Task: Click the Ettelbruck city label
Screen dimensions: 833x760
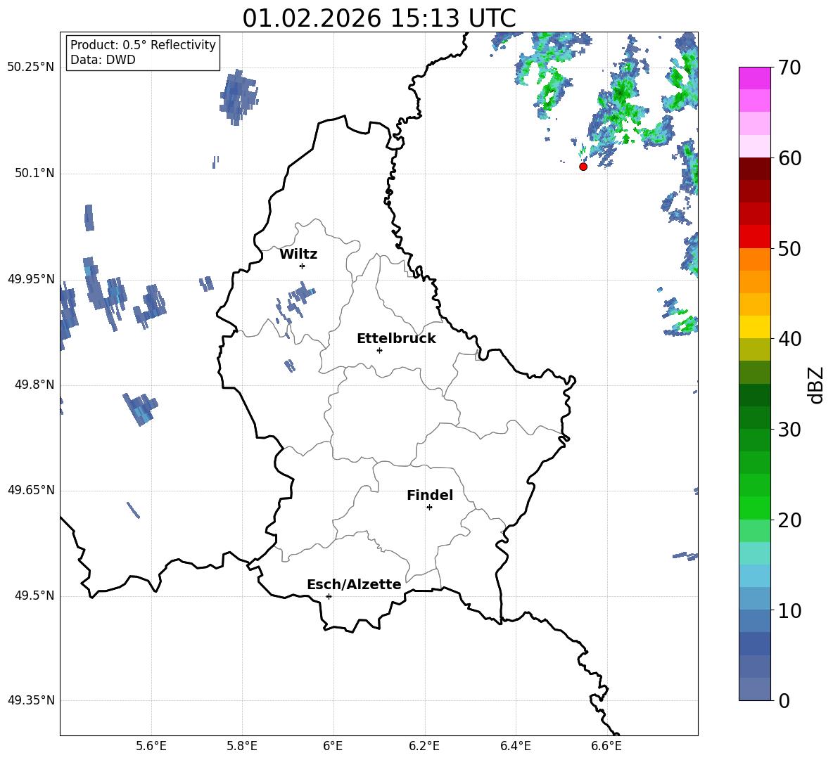Action: (x=396, y=339)
